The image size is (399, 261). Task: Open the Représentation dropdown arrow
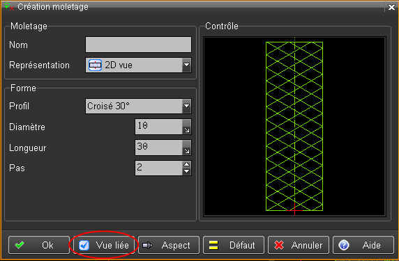click(x=186, y=65)
